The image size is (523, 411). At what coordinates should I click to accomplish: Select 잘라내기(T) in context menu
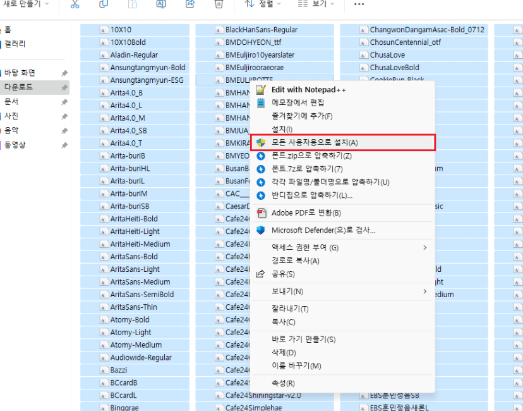click(342, 309)
